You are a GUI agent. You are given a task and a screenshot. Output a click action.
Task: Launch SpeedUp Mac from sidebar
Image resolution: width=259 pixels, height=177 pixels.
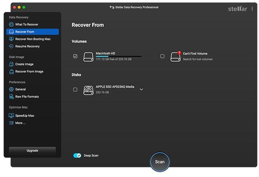coord(33,116)
